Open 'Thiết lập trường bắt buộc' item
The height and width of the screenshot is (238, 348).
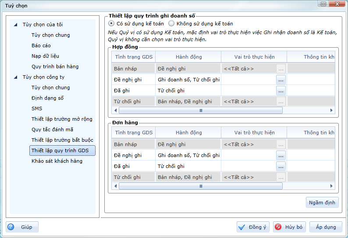point(62,140)
